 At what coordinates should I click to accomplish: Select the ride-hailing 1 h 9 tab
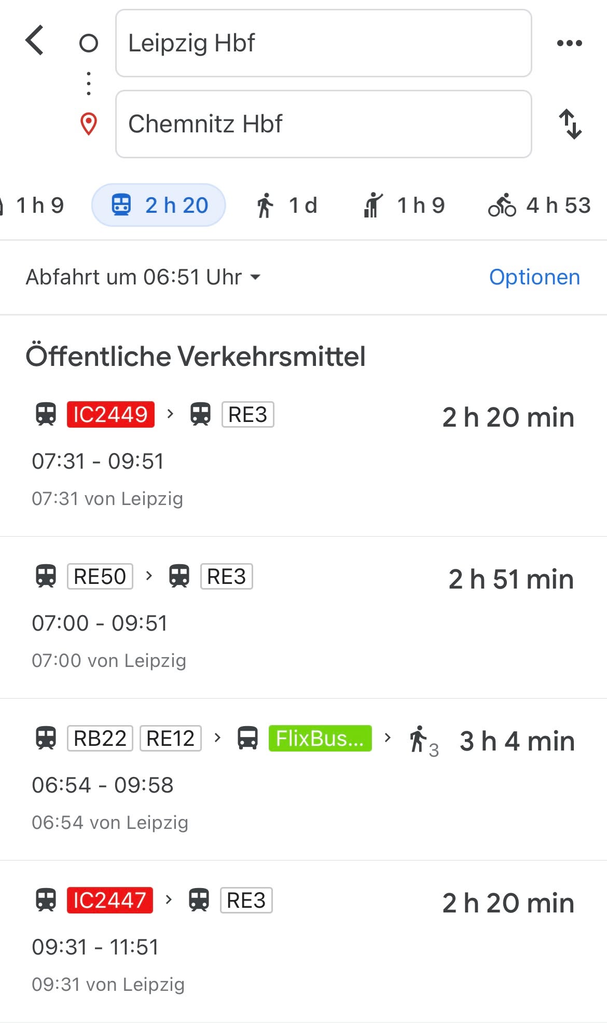pos(404,205)
